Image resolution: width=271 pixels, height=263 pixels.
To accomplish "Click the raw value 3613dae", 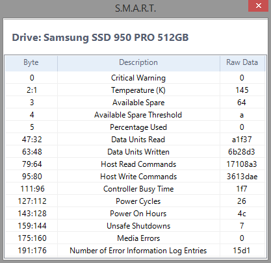I will [242, 177].
